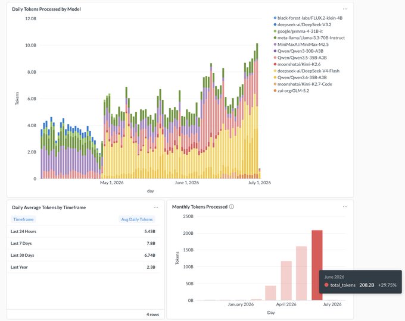405x321 pixels.
Task: Click the 5.45B value cell
Action: (150, 231)
